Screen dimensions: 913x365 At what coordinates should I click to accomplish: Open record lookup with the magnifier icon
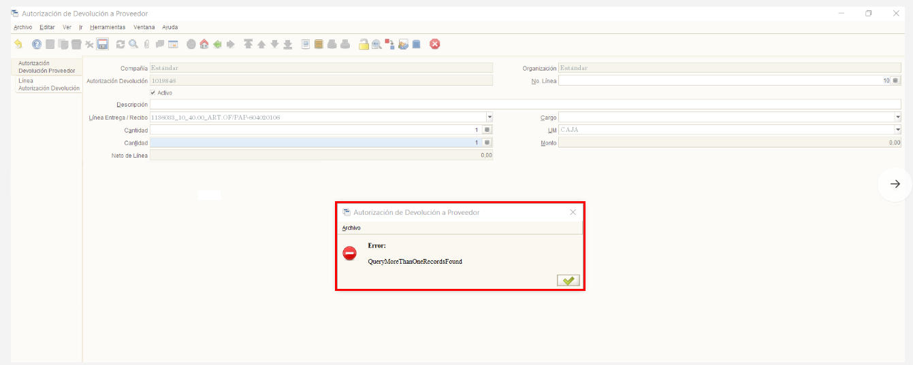[x=133, y=44]
